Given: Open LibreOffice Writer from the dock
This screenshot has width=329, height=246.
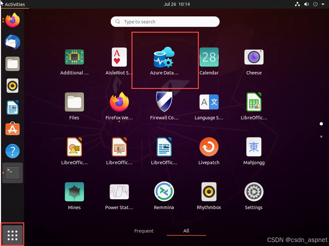Looking at the screenshot, I should tap(12, 108).
